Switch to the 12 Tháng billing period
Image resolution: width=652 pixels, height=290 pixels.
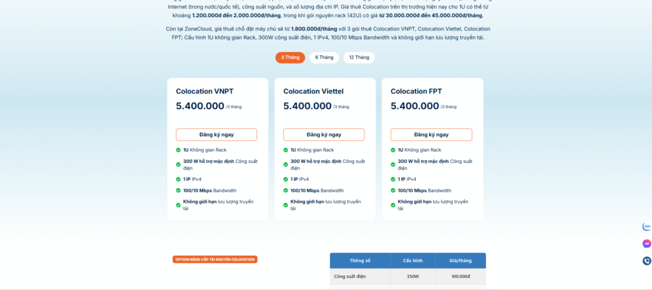(x=359, y=57)
